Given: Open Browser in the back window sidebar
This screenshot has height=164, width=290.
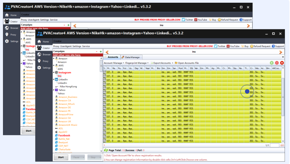Looking at the screenshot, I should point(12,28).
